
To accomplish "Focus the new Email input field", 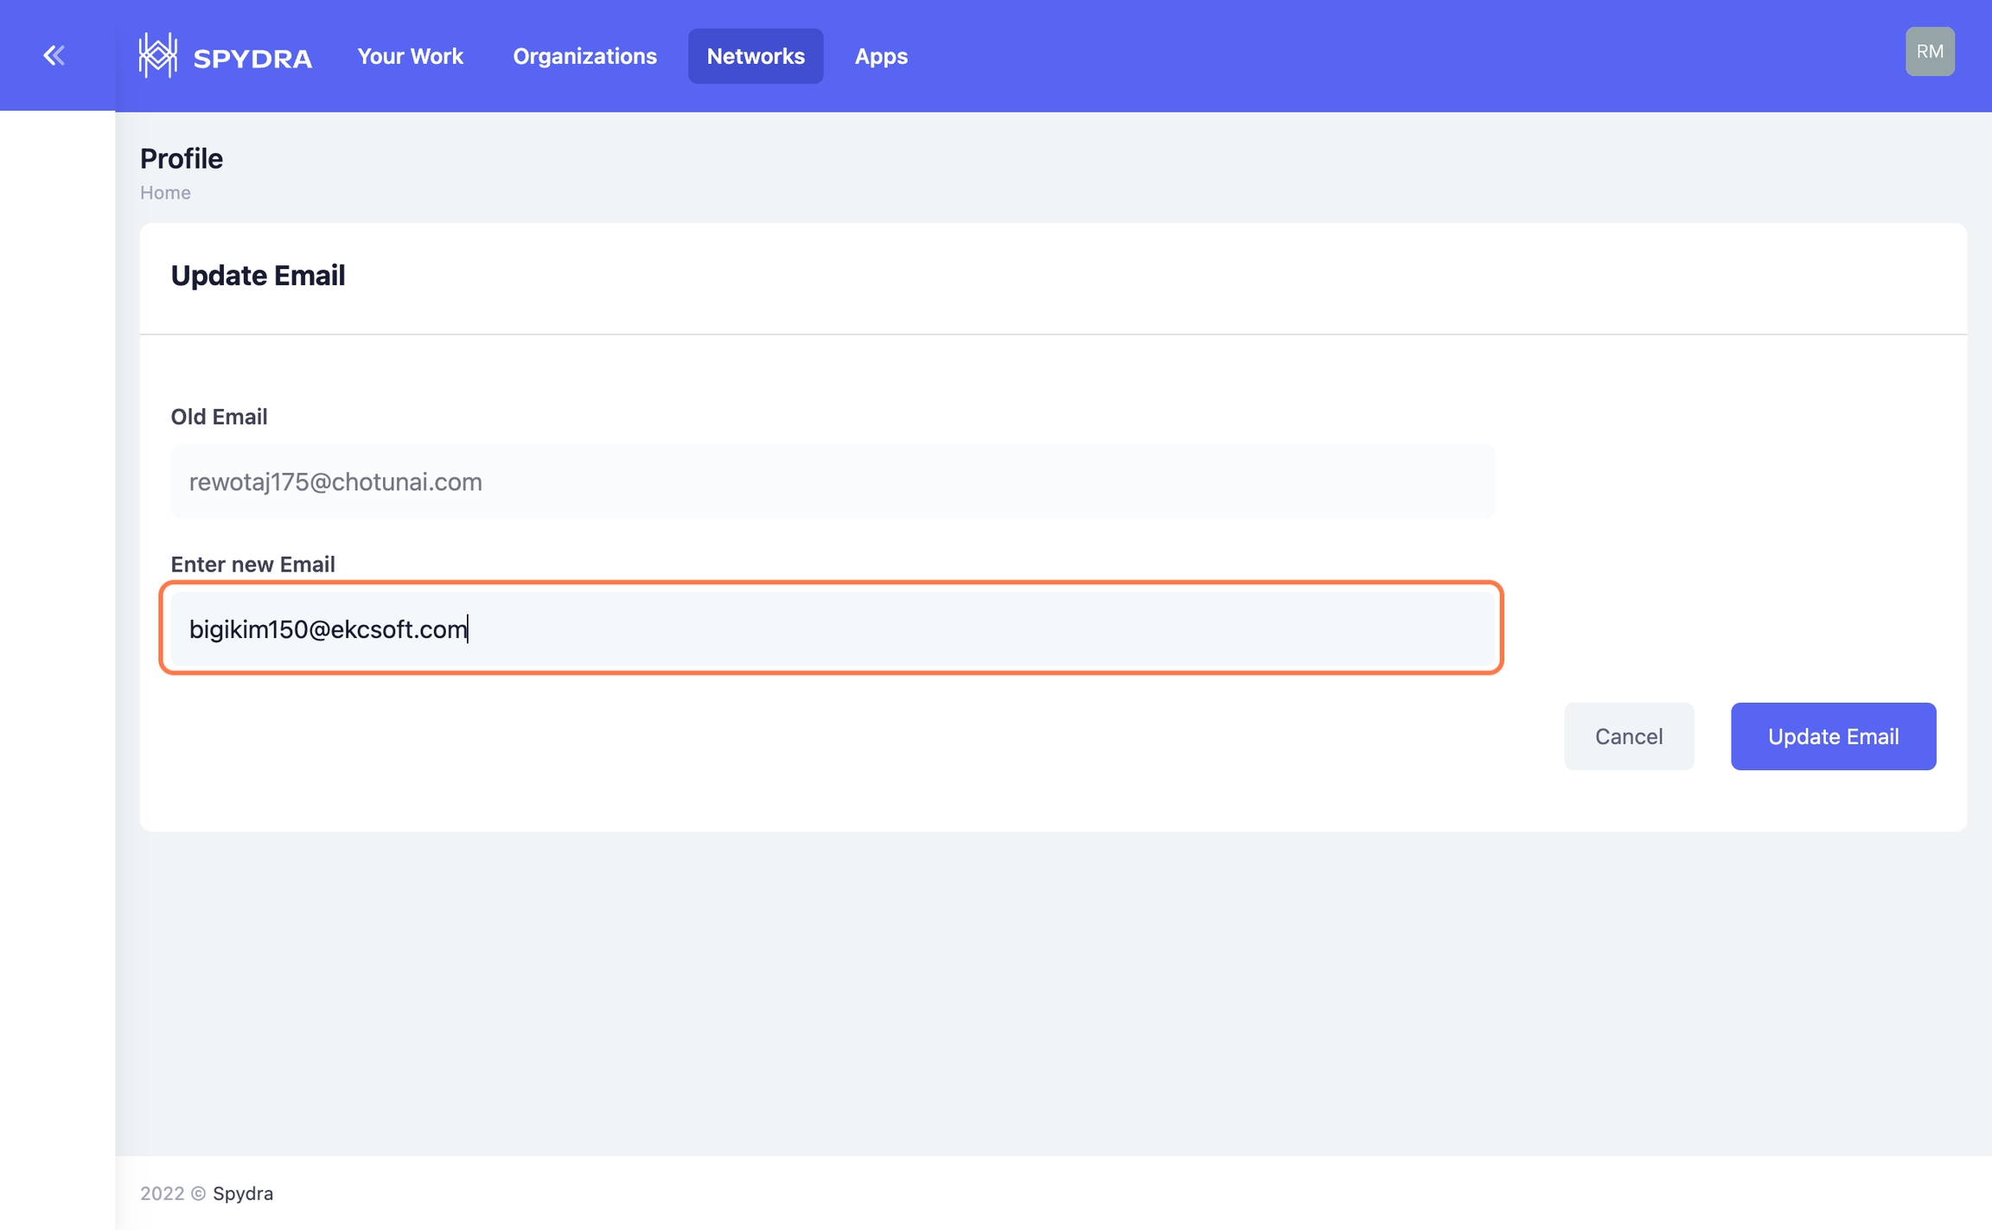I will click(x=832, y=628).
